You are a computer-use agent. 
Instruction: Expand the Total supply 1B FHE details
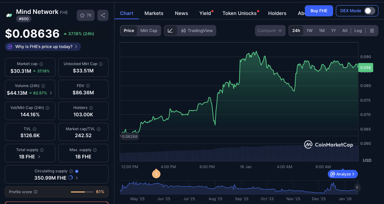coord(39,157)
